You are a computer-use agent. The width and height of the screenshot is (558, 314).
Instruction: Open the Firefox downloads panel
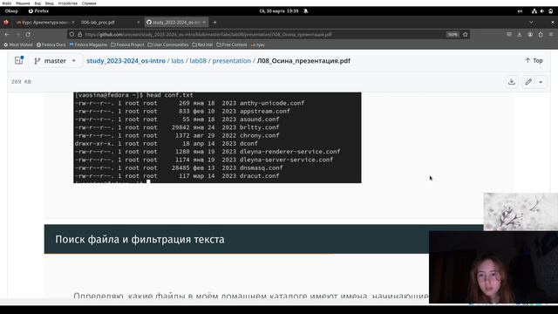tap(520, 35)
